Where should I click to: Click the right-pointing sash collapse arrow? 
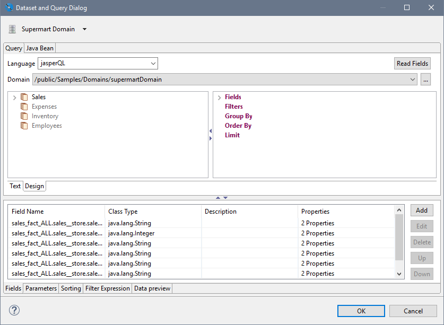pos(211,138)
